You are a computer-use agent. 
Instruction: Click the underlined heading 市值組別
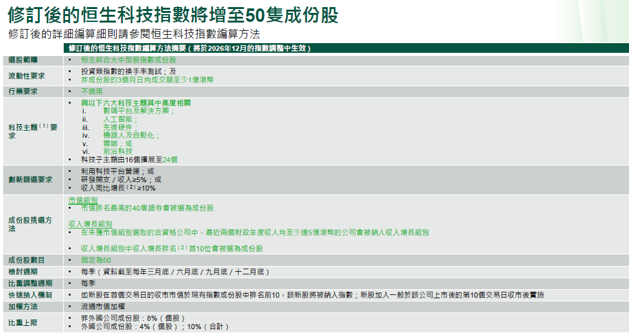pos(82,200)
